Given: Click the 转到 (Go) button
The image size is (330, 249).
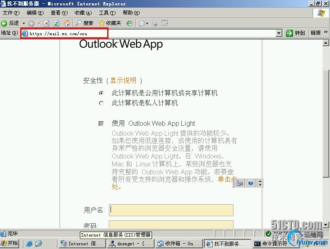Looking at the screenshot, I should click(295, 33).
